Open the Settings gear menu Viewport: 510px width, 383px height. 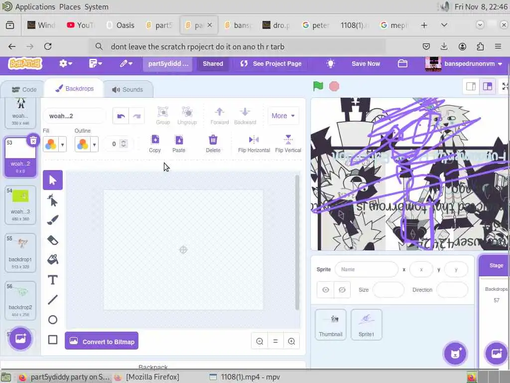click(65, 63)
